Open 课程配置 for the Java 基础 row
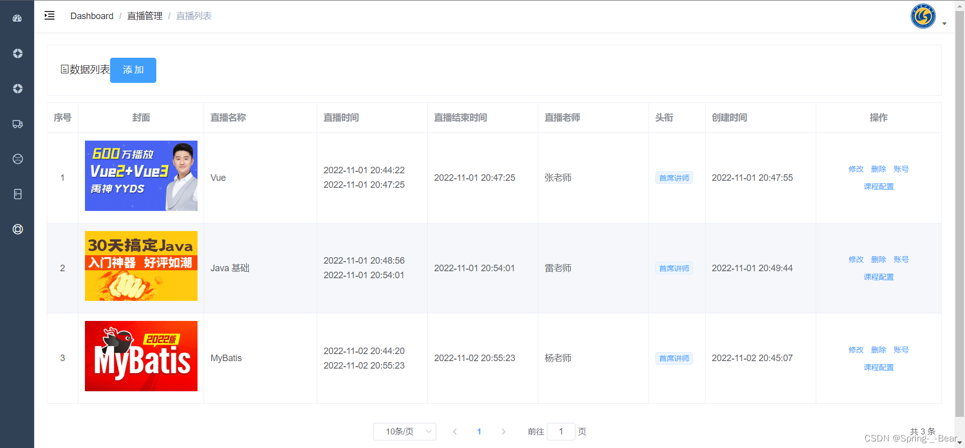The width and height of the screenshot is (965, 448). pos(879,277)
